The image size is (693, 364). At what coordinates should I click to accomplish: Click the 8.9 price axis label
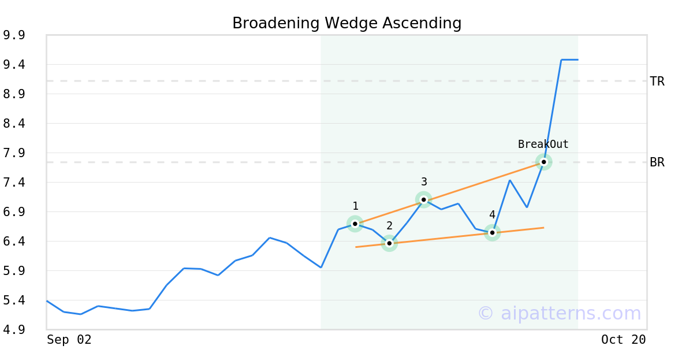tap(14, 94)
